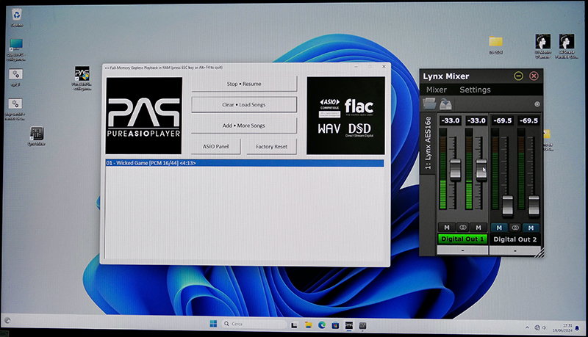This screenshot has height=337, width=588.
Task: Open the Mixer menu in Lynx Mixer
Action: click(437, 90)
